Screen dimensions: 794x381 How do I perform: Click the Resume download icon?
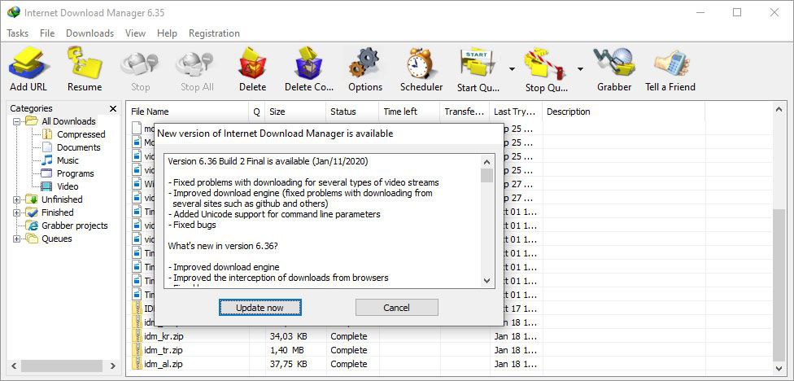tap(85, 63)
